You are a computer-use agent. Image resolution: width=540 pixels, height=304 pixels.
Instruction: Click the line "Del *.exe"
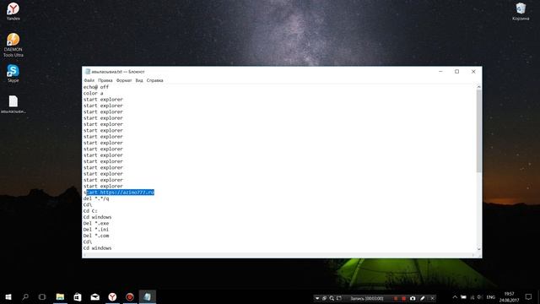tap(96, 223)
